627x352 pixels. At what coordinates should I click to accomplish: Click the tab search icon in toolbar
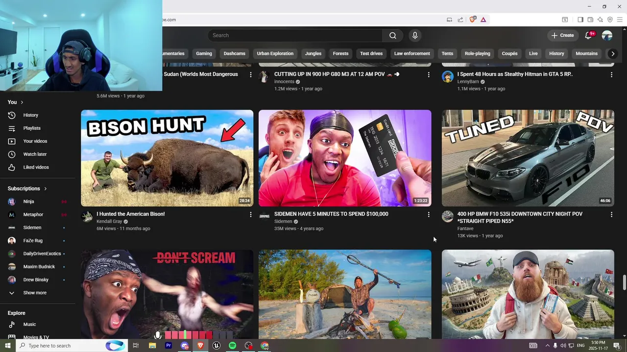coord(565,20)
